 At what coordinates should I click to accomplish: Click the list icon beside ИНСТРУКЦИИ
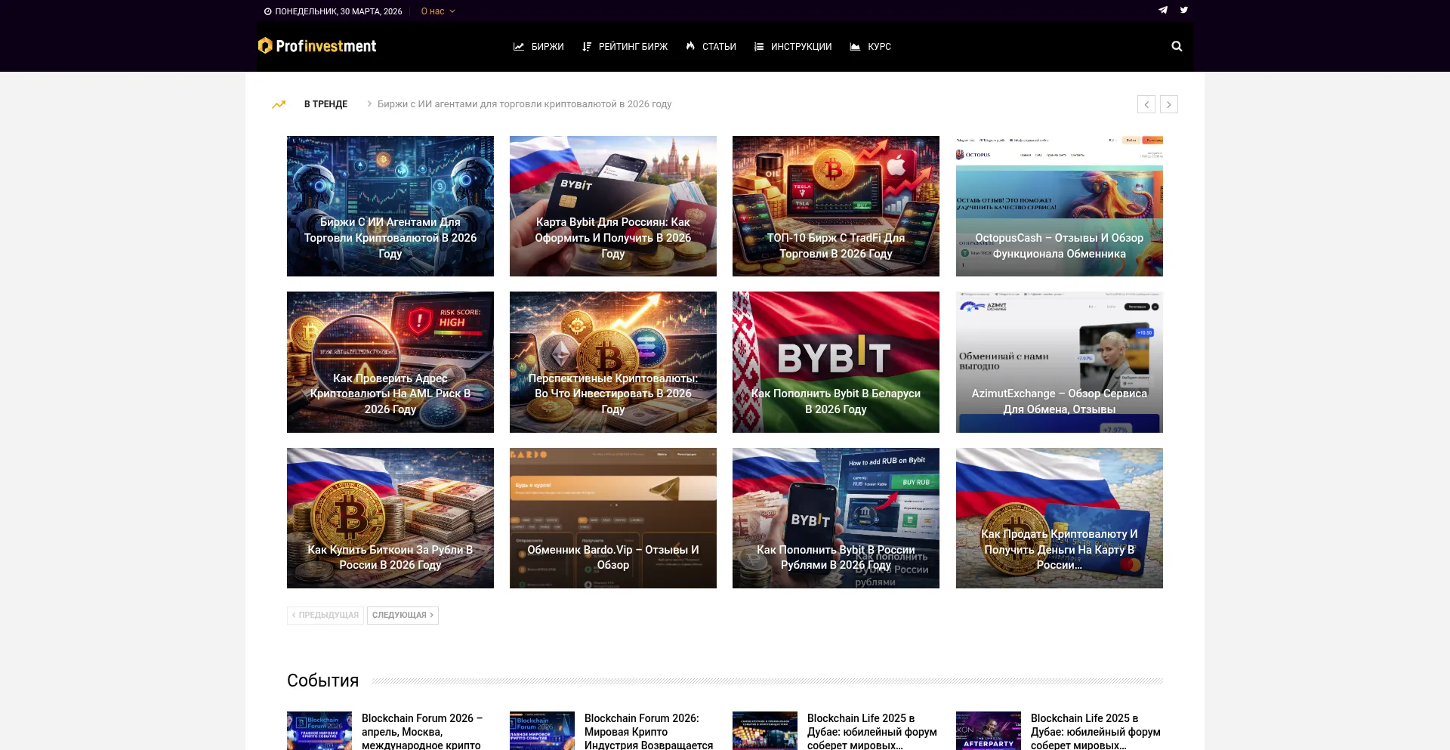click(759, 47)
